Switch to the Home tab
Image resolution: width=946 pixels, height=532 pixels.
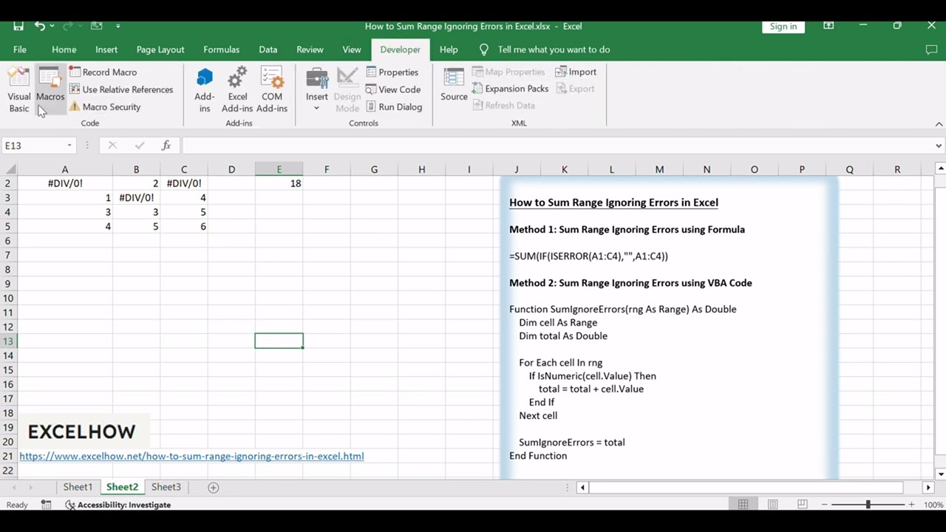point(64,50)
